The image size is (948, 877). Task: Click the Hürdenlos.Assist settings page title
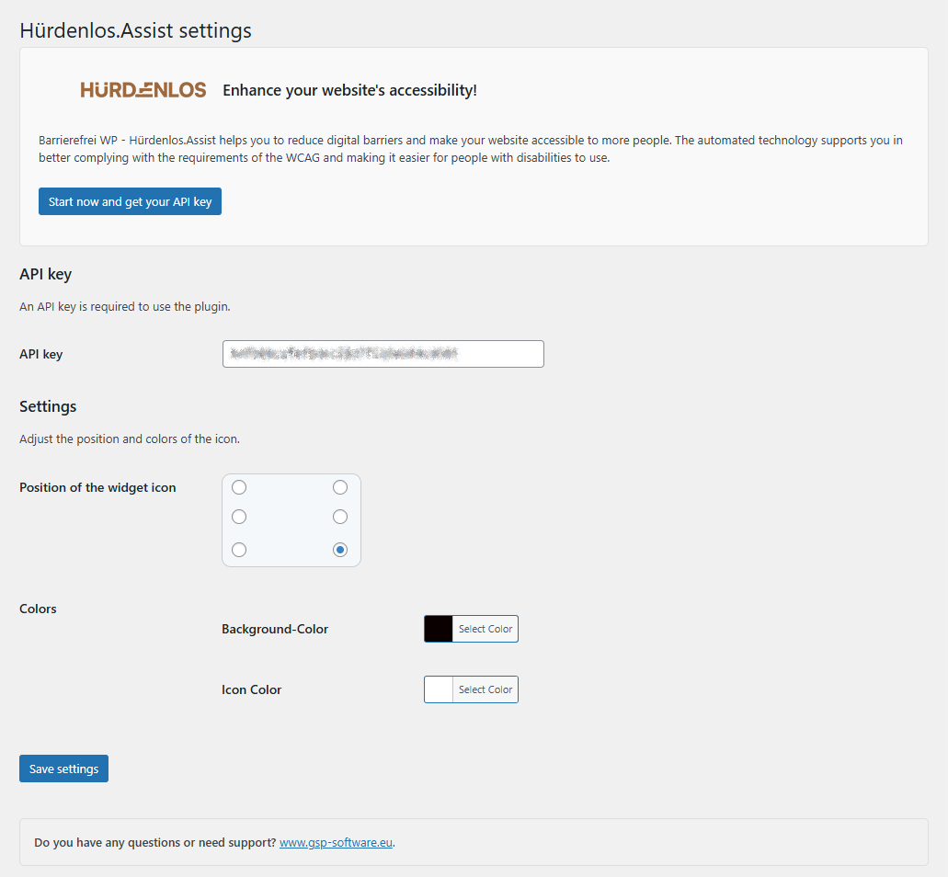(135, 30)
